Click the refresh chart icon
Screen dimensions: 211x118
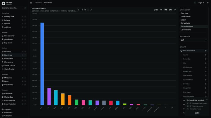pyautogui.click(x=82, y=10)
